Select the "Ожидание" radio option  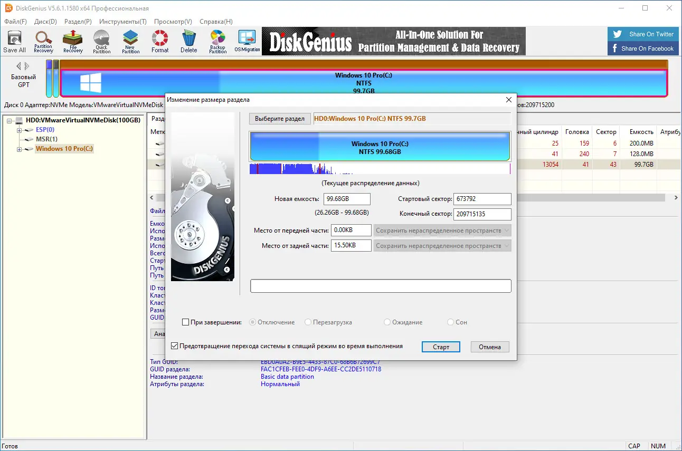[x=387, y=322]
